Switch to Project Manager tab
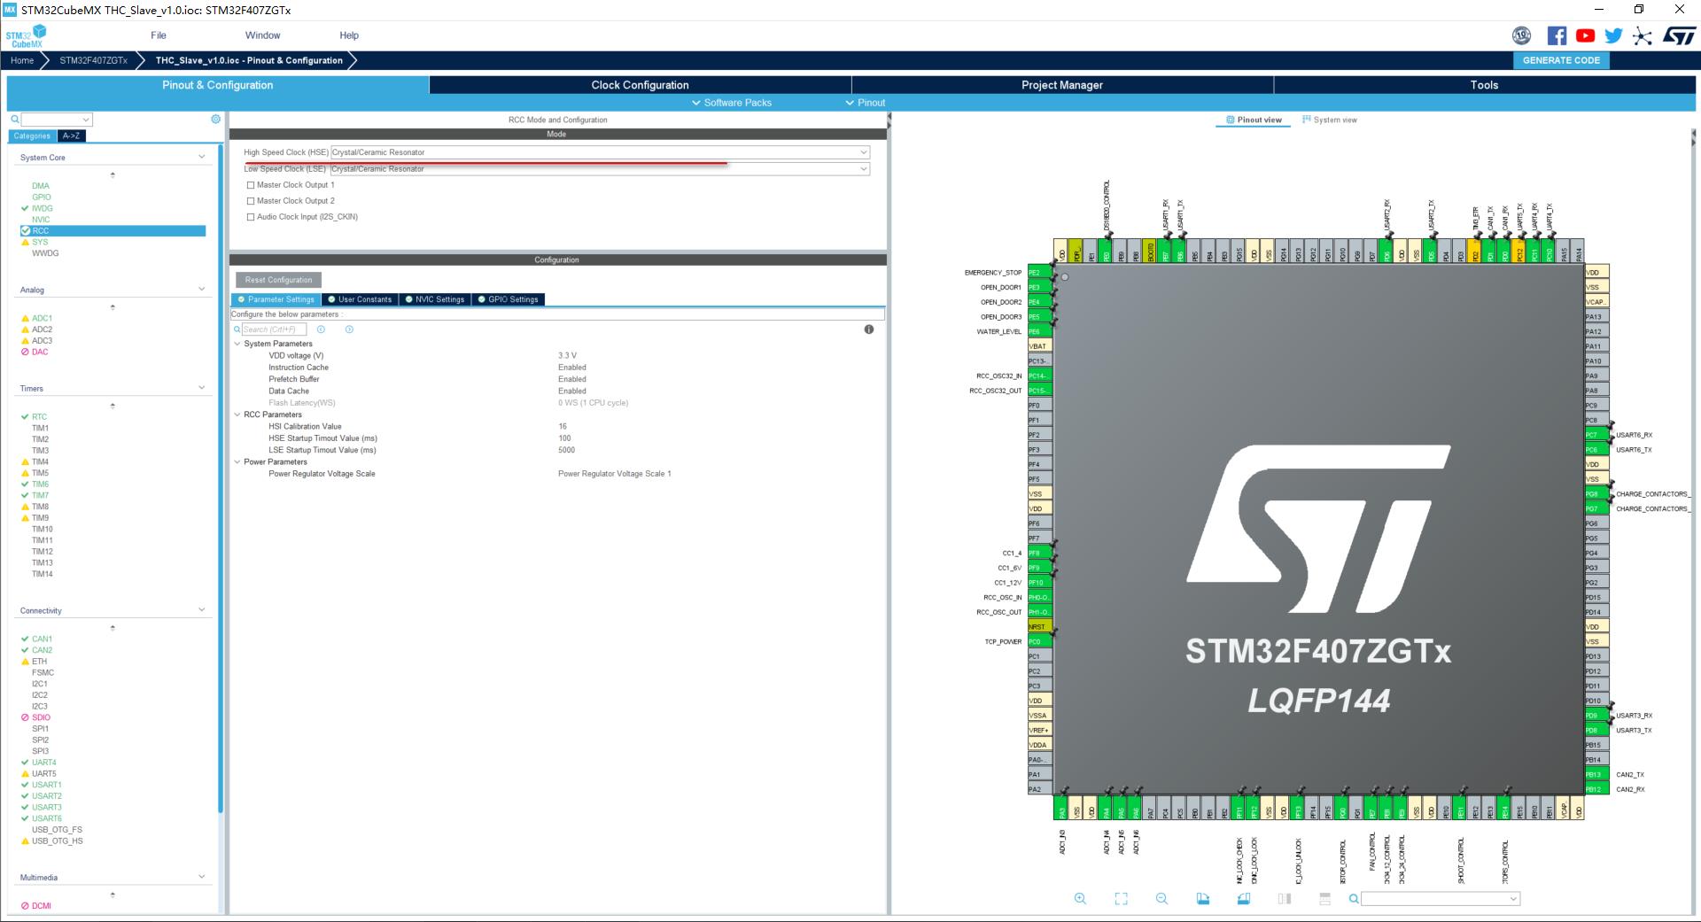The image size is (1701, 922). tap(1062, 85)
